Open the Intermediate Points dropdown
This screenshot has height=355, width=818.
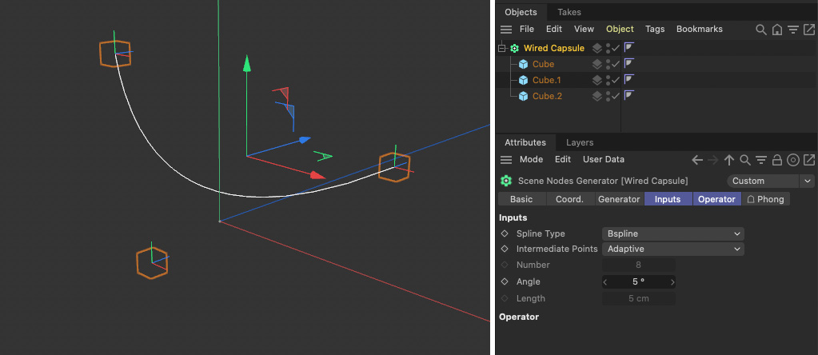tap(673, 249)
